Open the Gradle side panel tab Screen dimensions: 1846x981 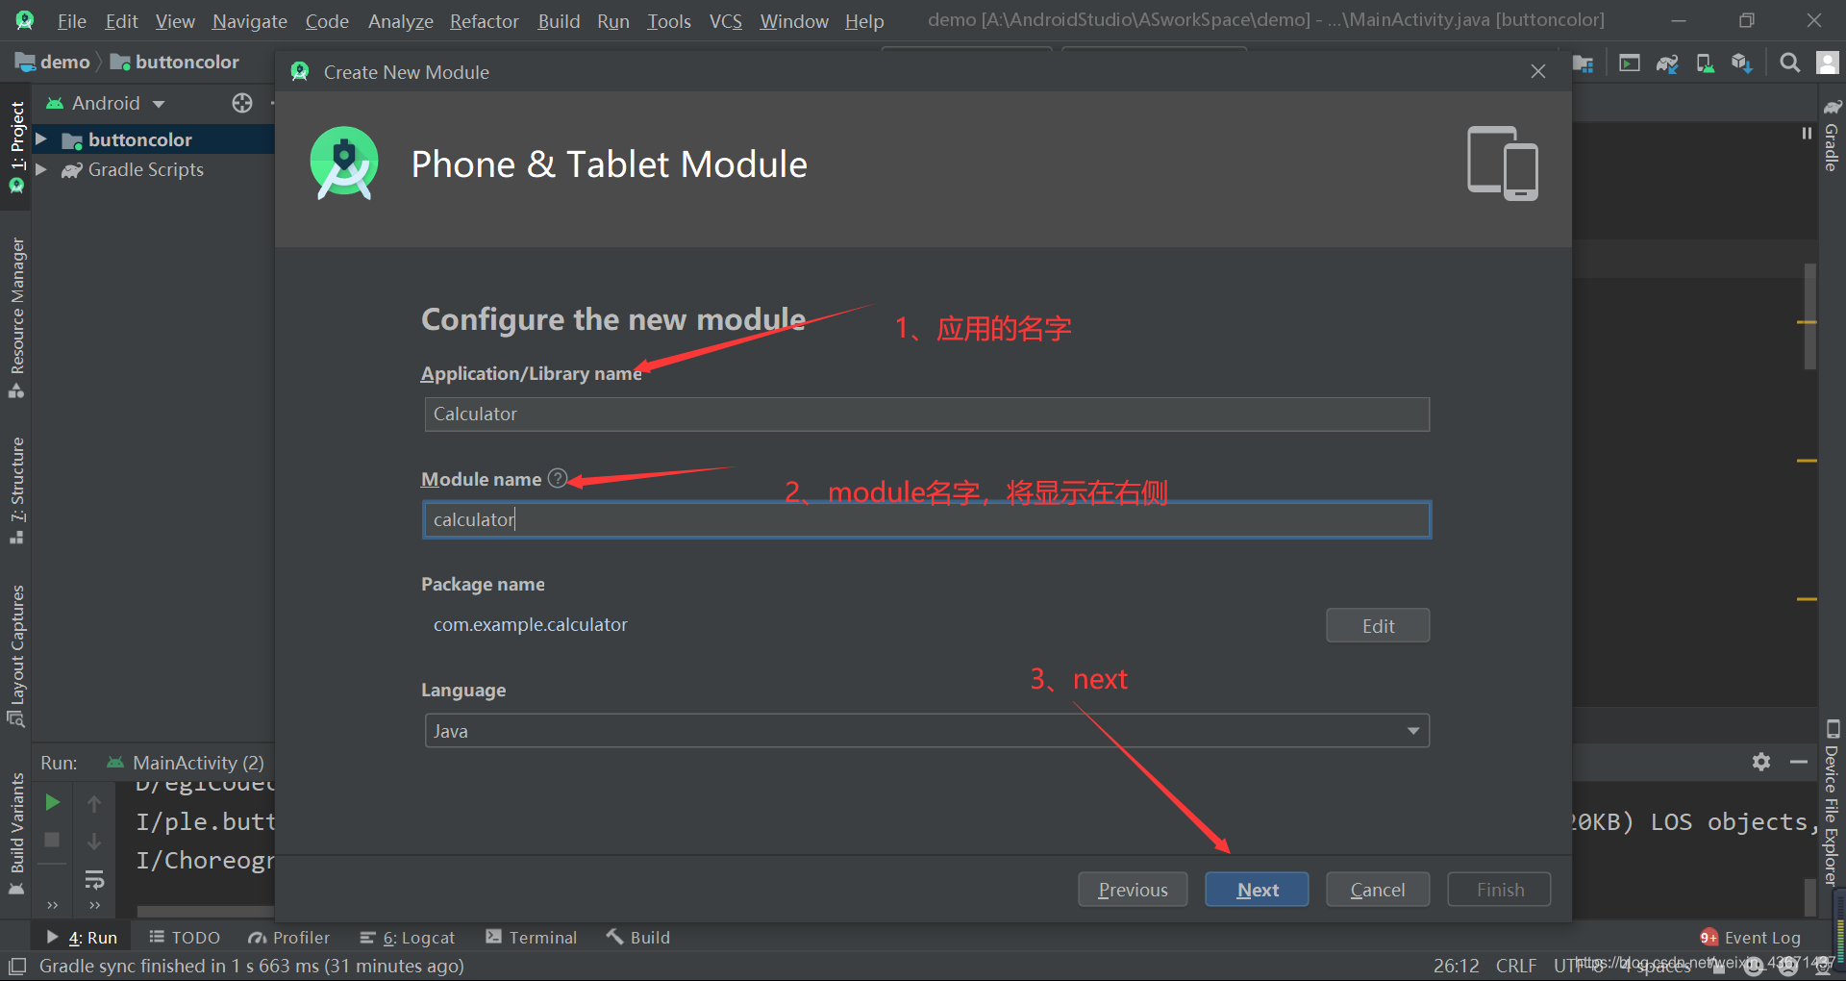pos(1832,135)
